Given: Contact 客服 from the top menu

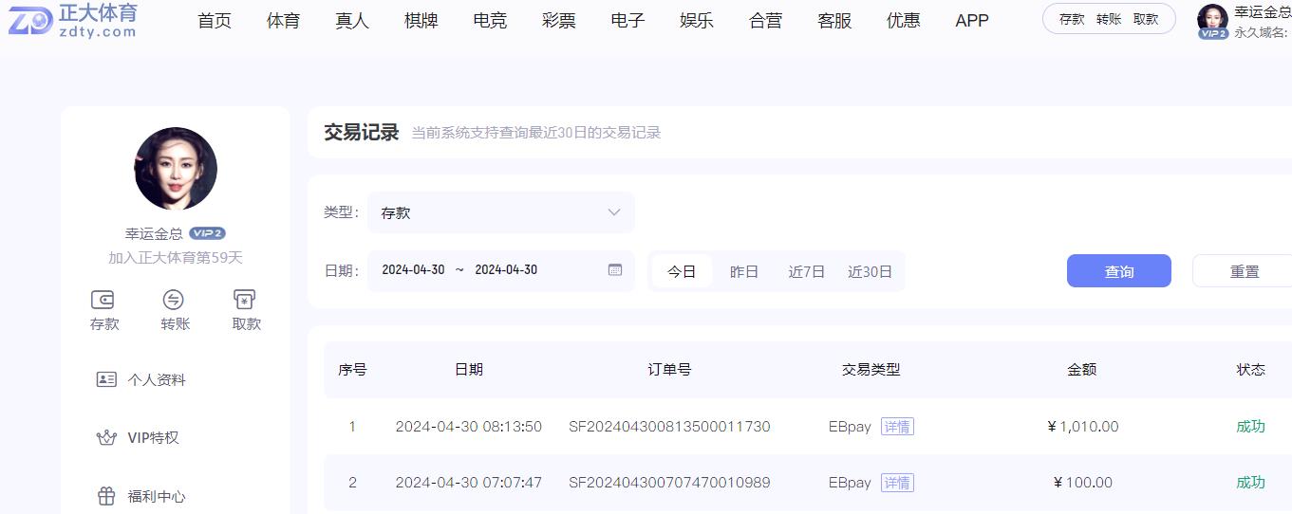Looking at the screenshot, I should point(834,21).
